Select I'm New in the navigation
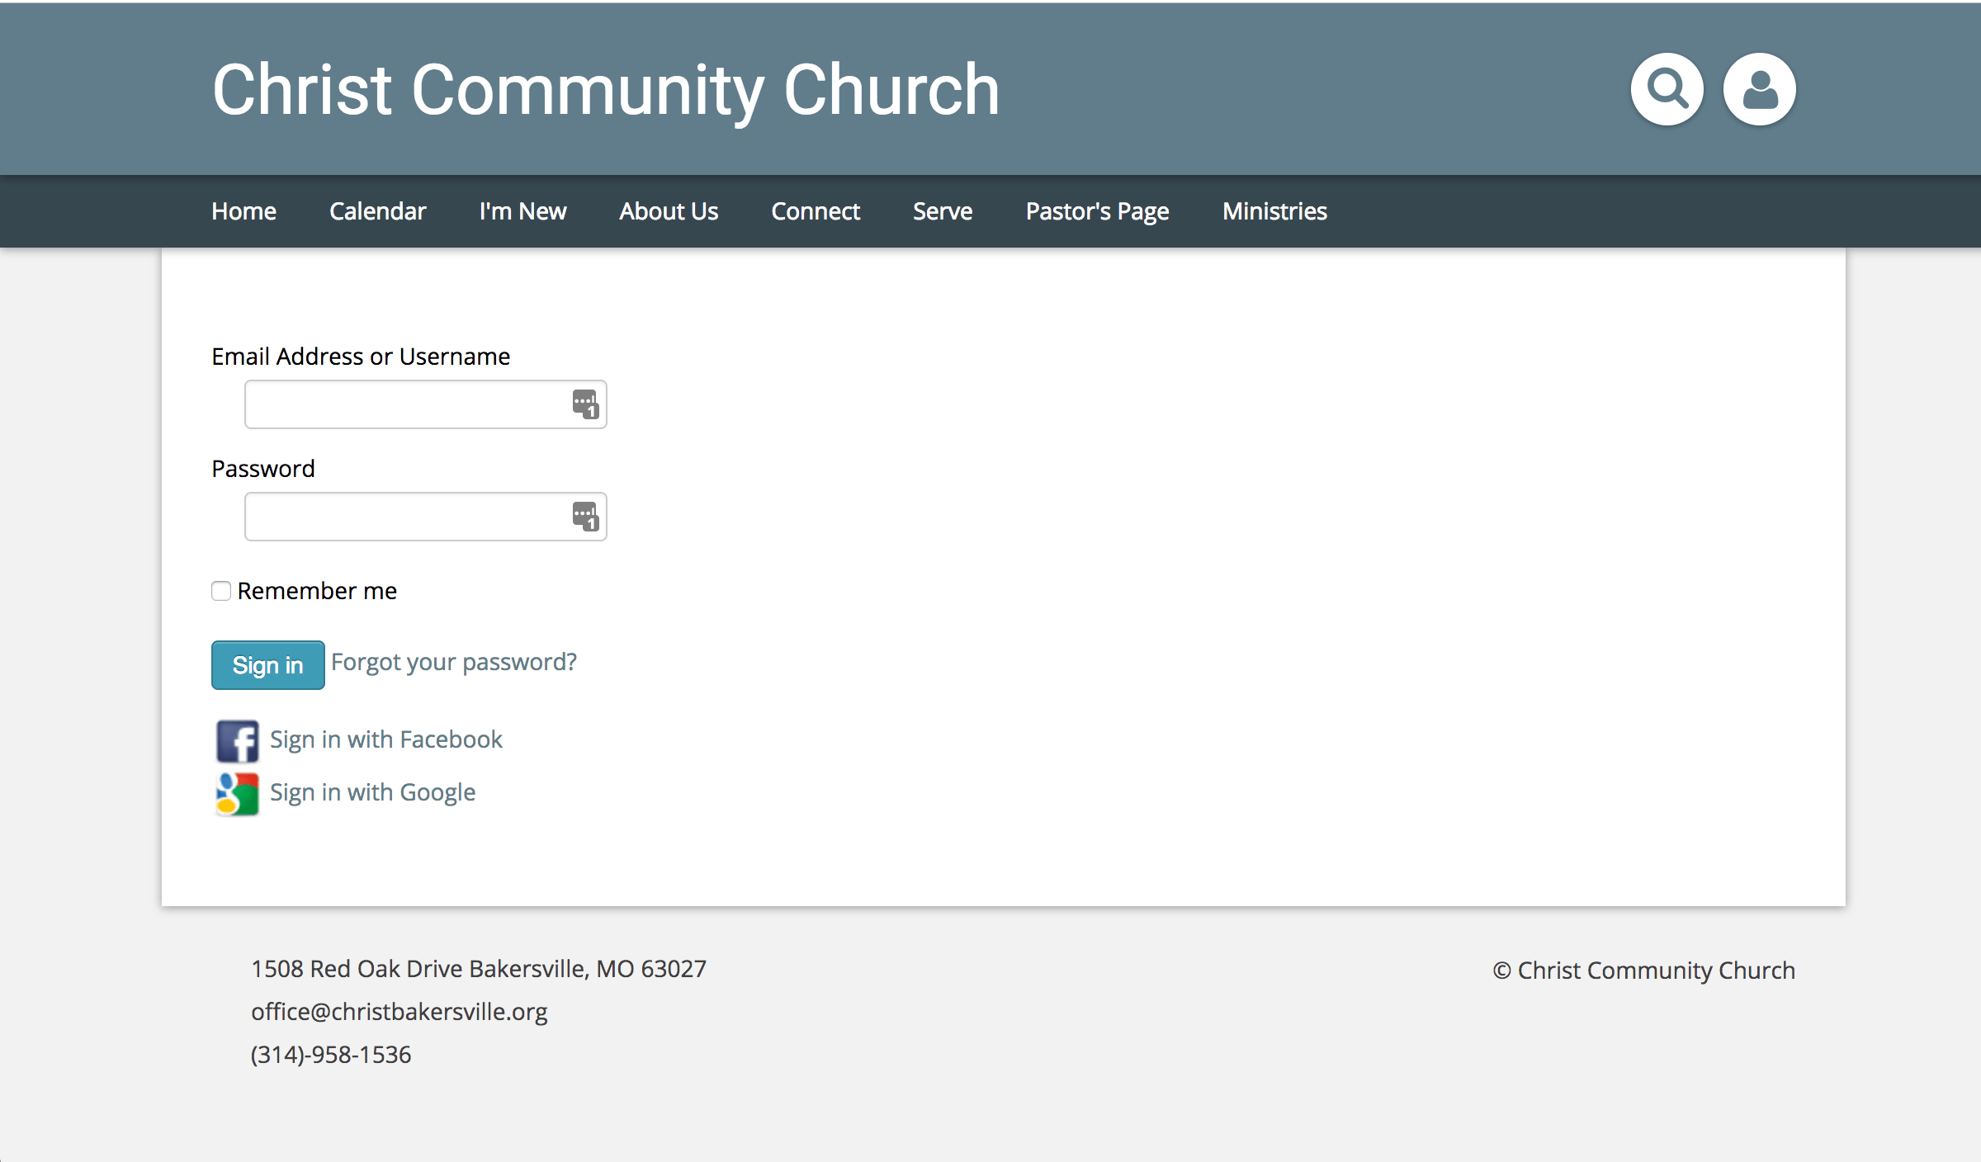This screenshot has width=1981, height=1162. tap(522, 211)
